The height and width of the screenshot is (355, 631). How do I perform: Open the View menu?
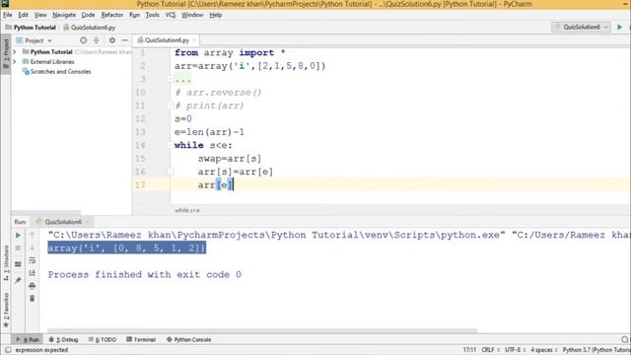pos(40,15)
